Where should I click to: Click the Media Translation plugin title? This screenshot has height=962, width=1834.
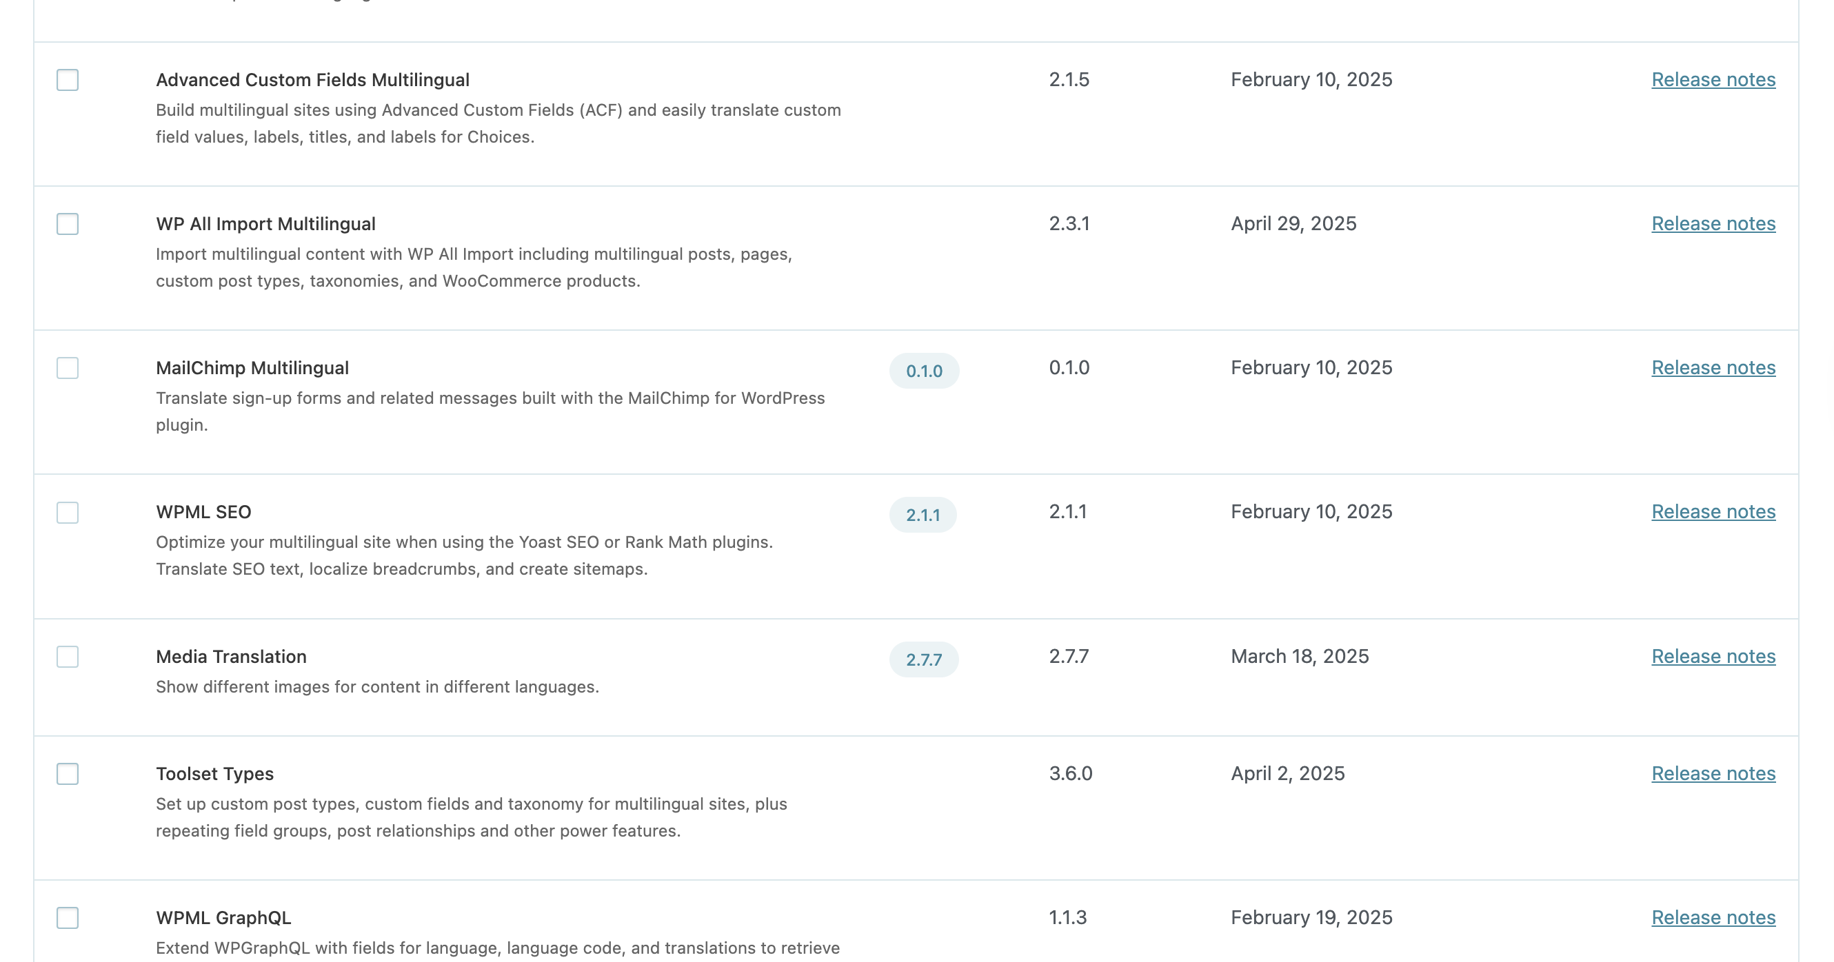coord(232,656)
